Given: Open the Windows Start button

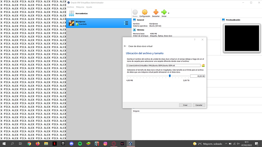Looking at the screenshot, I should 4,144.
